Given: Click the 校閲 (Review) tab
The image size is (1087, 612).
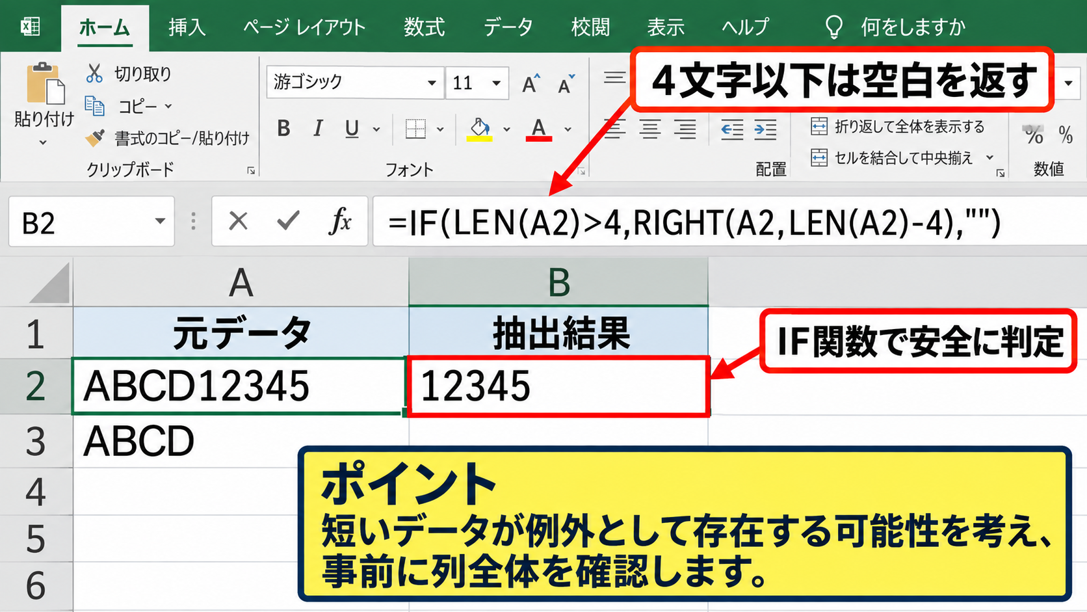Looking at the screenshot, I should tap(590, 27).
